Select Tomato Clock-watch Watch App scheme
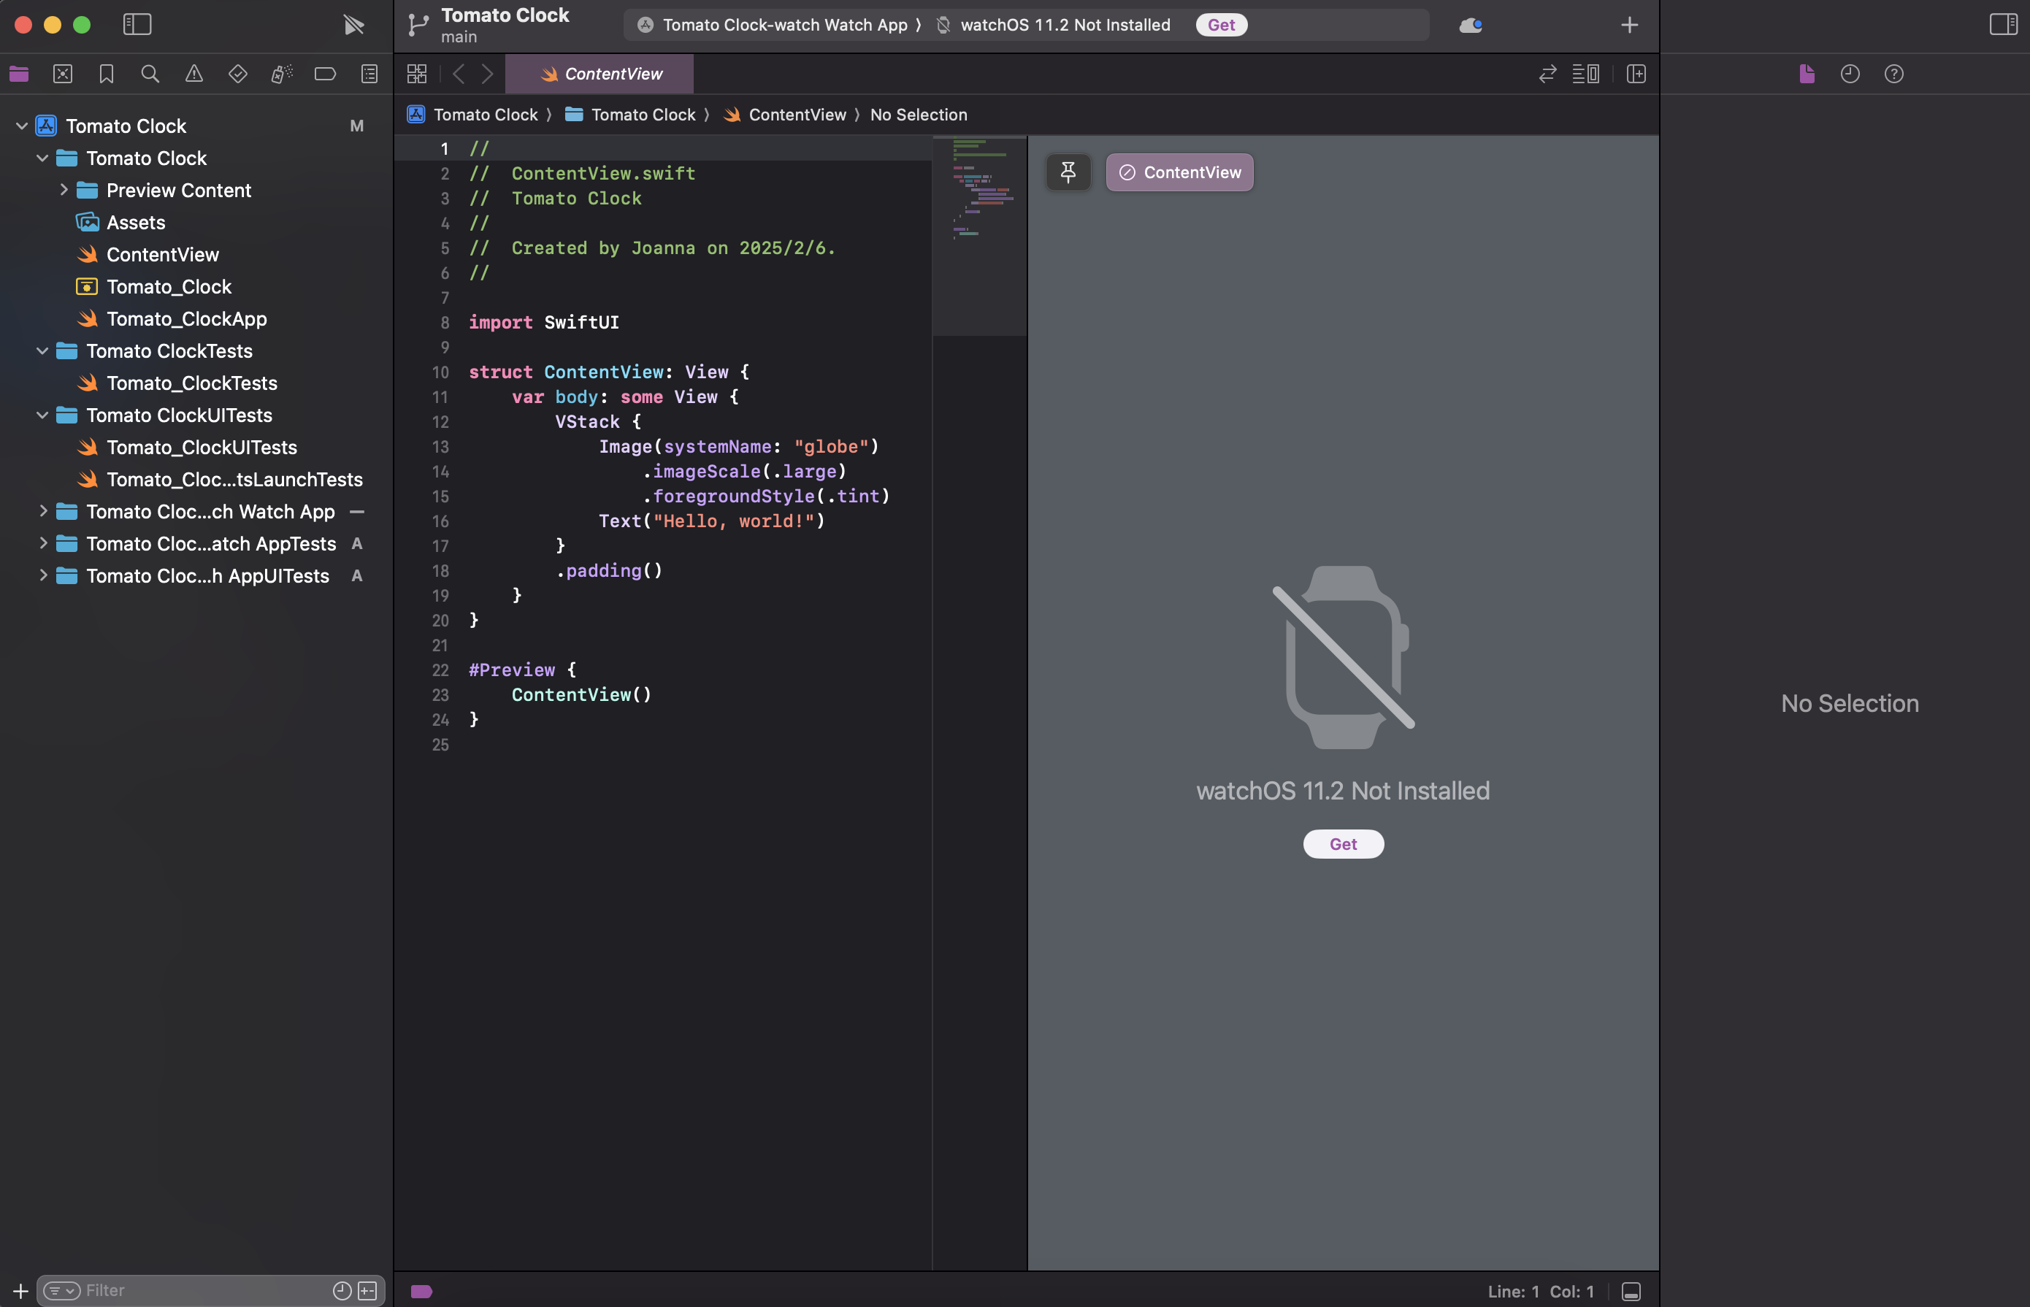2030x1307 pixels. point(785,25)
